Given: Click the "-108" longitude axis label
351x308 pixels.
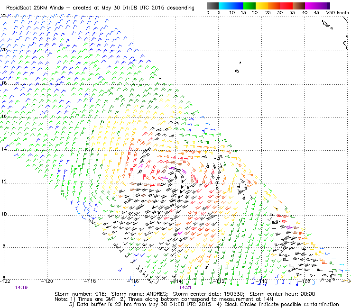Looking at the screenshot, I should (x=305, y=281).
